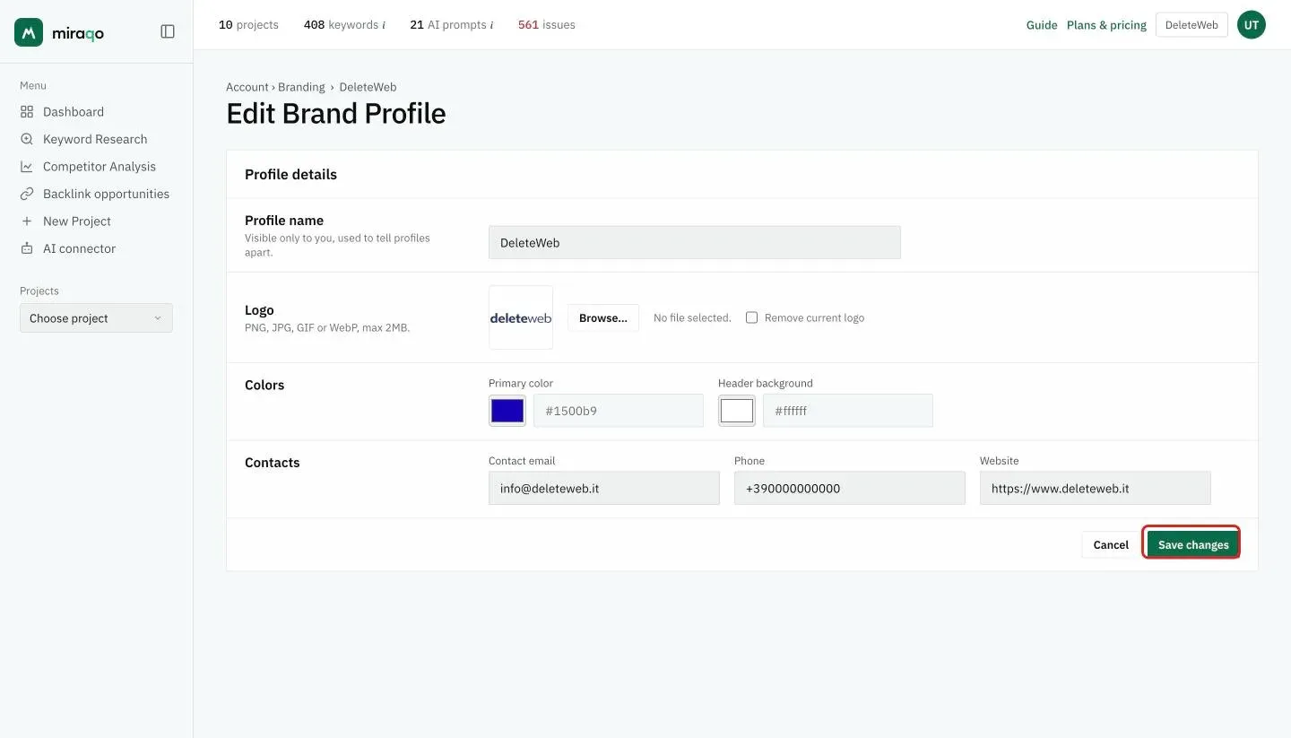Go to the Branding breadcrumb

[x=301, y=87]
